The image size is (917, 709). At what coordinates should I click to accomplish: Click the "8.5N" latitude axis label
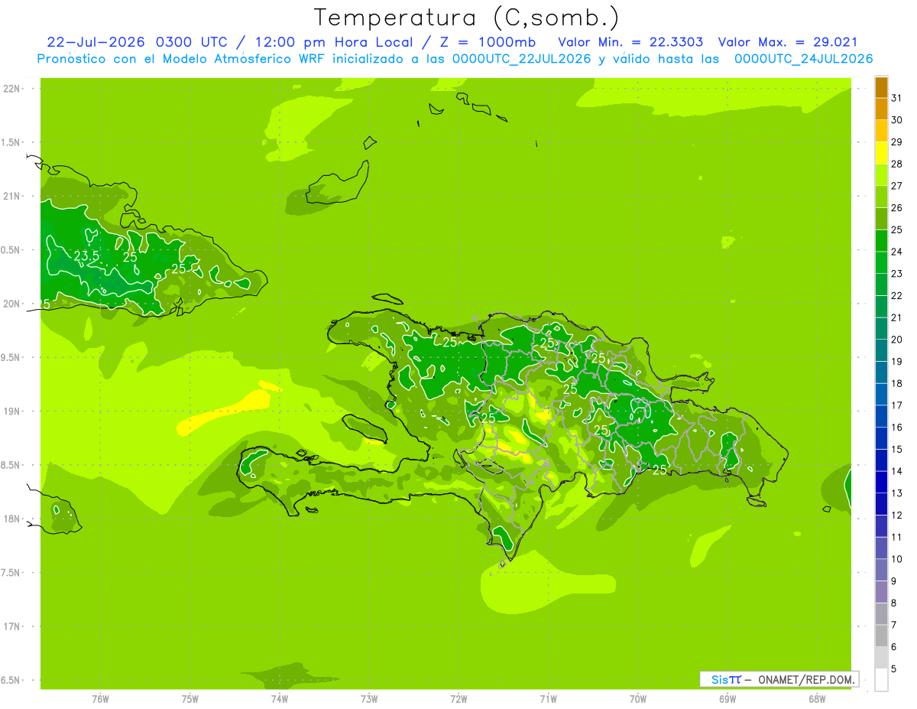click(11, 465)
